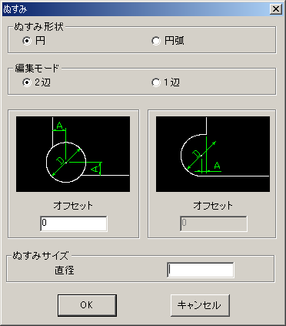The height and width of the screenshot is (326, 286).
Task: Click the ぬすみ title bar
Action: pyautogui.click(x=136, y=9)
